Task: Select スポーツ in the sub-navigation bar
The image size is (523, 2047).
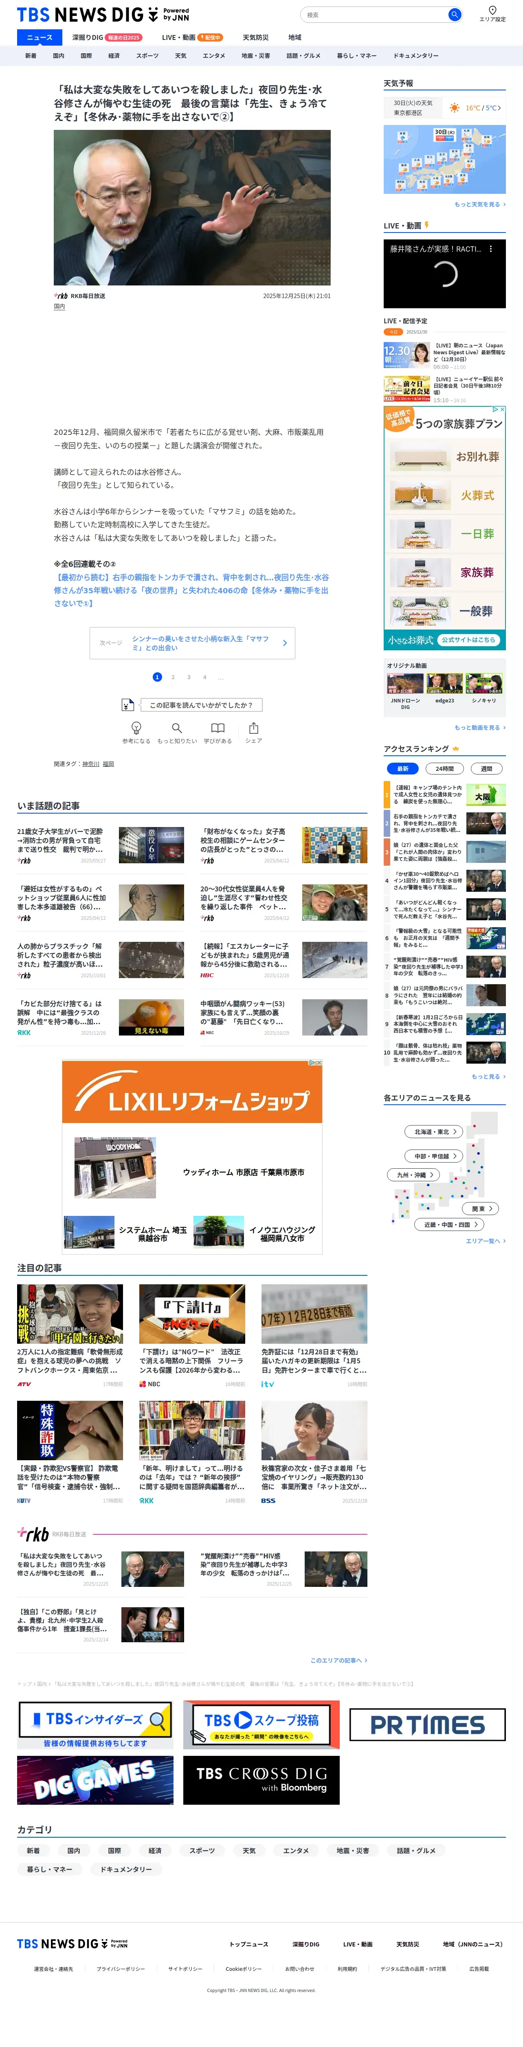Action: pyautogui.click(x=147, y=56)
